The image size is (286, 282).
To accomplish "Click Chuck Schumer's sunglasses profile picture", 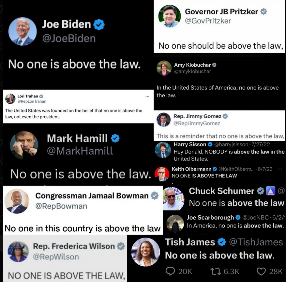I will [173, 199].
